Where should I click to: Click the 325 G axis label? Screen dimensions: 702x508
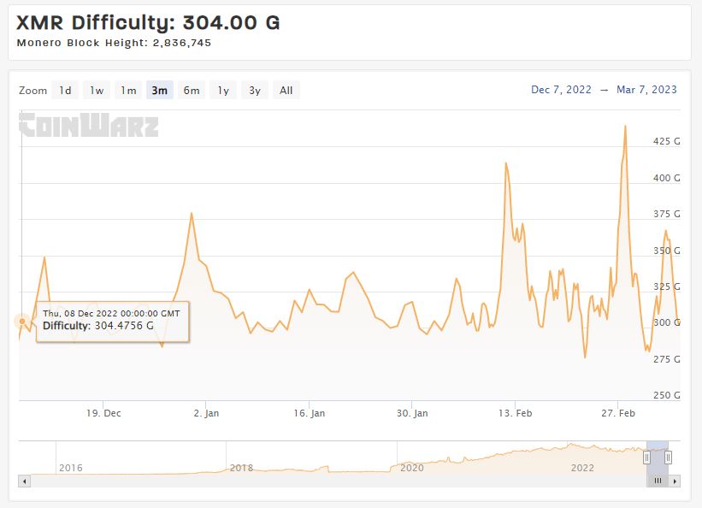click(667, 286)
